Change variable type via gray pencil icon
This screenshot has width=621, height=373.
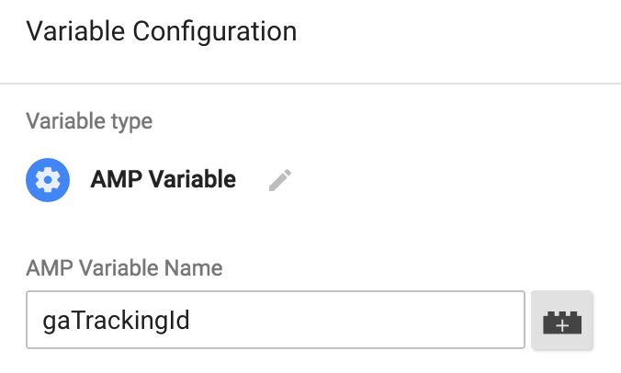[280, 180]
